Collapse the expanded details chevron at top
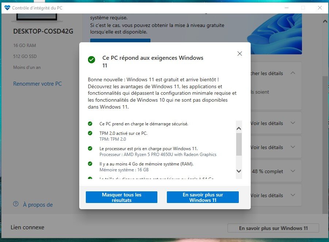This screenshot has height=242, width=329. pyautogui.click(x=293, y=73)
